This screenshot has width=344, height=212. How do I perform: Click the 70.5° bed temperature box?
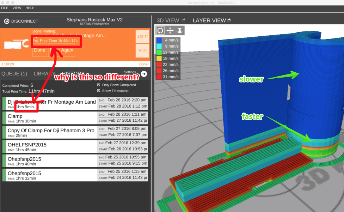tap(142, 51)
